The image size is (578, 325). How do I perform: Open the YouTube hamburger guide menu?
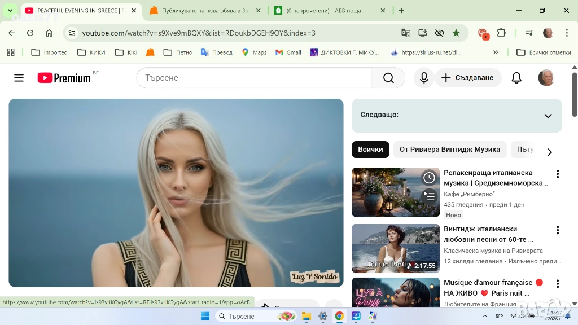[x=19, y=78]
